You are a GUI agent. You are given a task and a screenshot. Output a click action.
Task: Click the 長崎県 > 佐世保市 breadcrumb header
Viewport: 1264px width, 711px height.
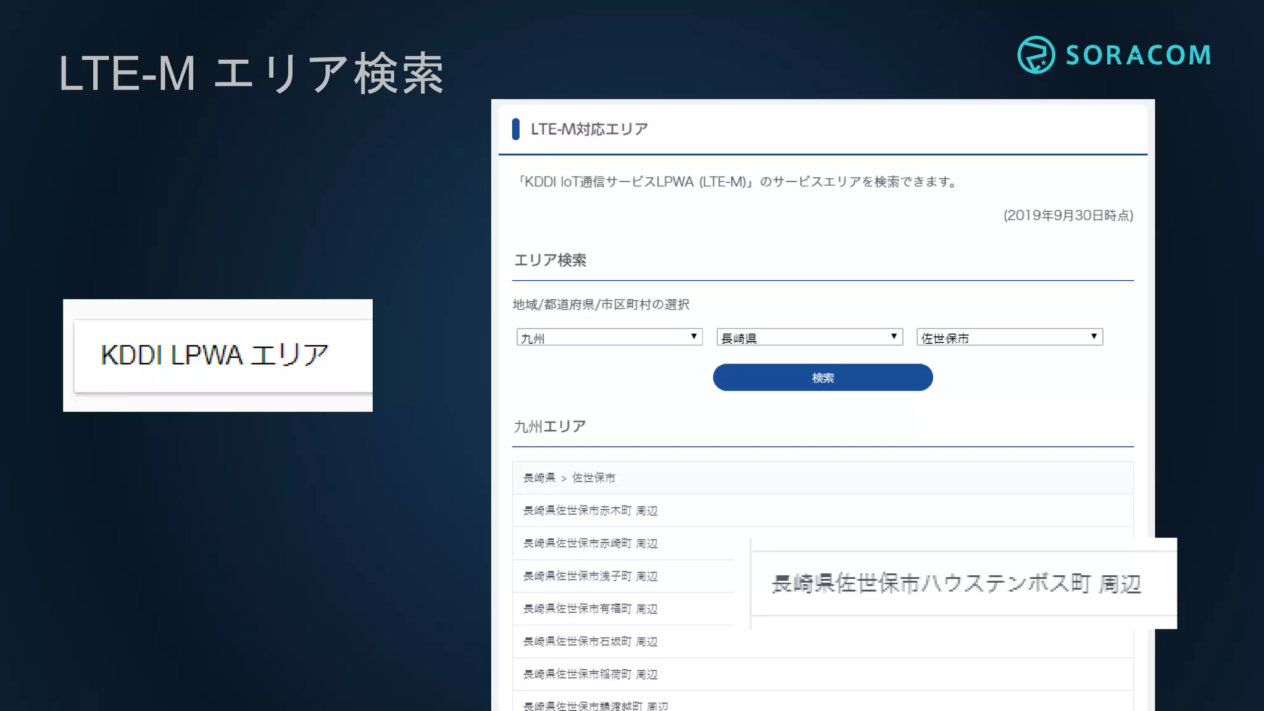point(823,478)
